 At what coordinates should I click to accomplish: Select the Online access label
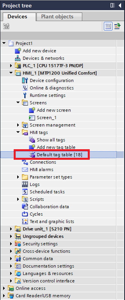coord(31,288)
